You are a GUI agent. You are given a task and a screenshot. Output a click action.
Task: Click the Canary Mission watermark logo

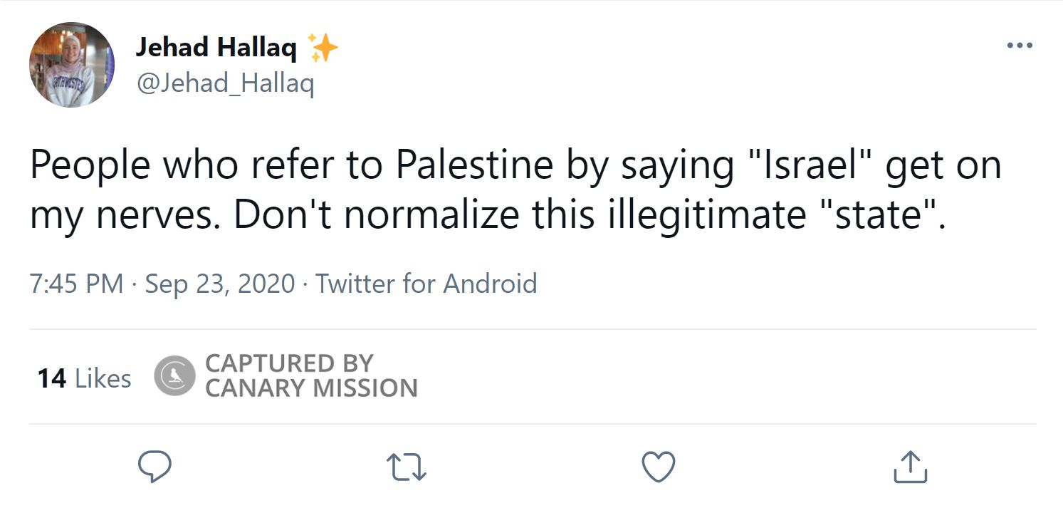(x=173, y=376)
